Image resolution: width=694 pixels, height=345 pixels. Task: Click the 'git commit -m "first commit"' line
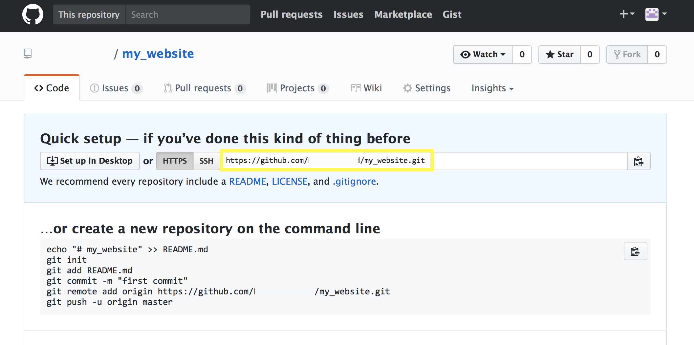(x=117, y=281)
